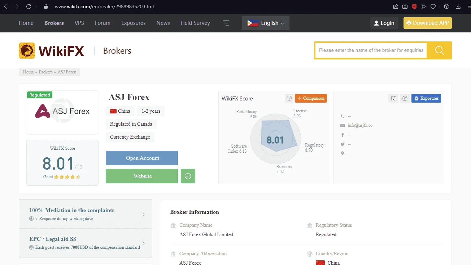Click the send arrow icon in toolbar
This screenshot has width=471, height=265.
(x=424, y=6)
